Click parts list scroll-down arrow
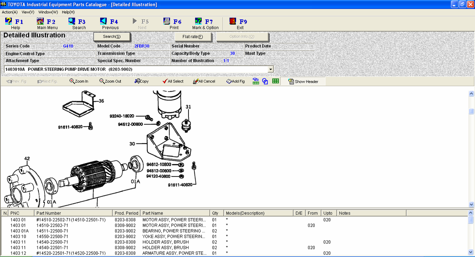 471,253
